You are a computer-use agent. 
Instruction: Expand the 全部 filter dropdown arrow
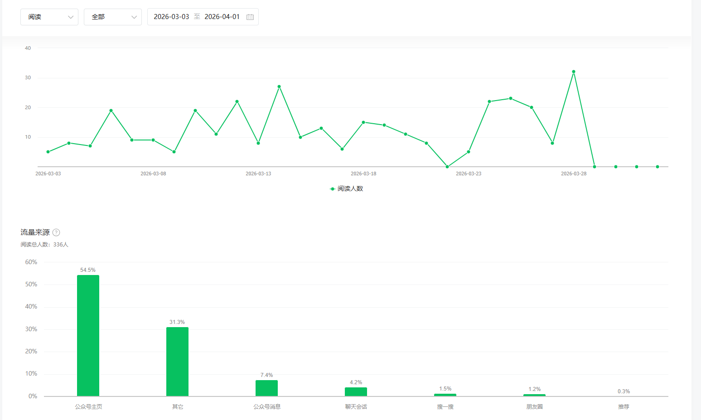134,17
